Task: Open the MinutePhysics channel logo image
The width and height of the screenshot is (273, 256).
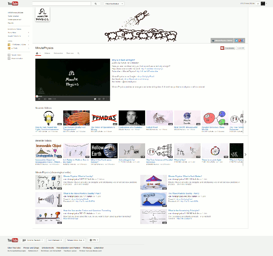Action: coord(43,14)
